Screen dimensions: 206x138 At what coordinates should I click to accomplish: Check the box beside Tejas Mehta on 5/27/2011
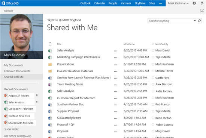[153, 111]
